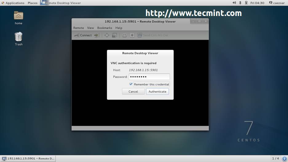
Task: Click the disconnect plug icon beside Connect
Action: click(x=96, y=35)
